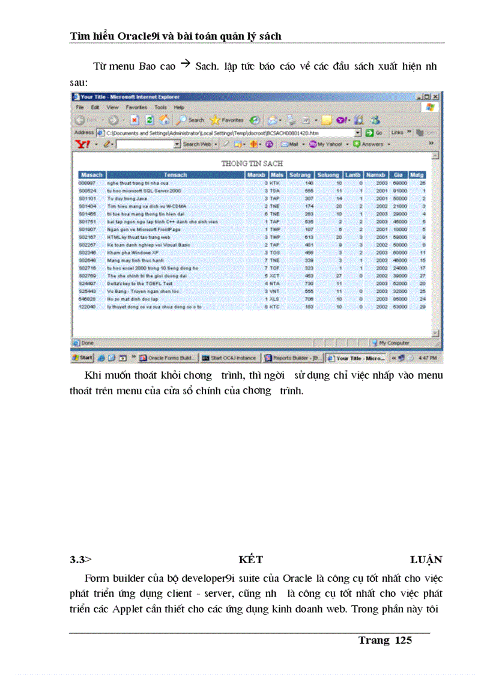This screenshot has width=490, height=675.
Task: Switch to Start OC4J Instance taskbar button
Action: coord(230,358)
